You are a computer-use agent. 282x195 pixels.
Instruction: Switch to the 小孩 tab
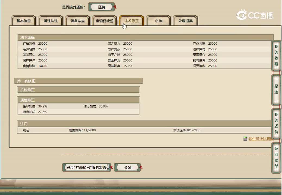click(158, 21)
